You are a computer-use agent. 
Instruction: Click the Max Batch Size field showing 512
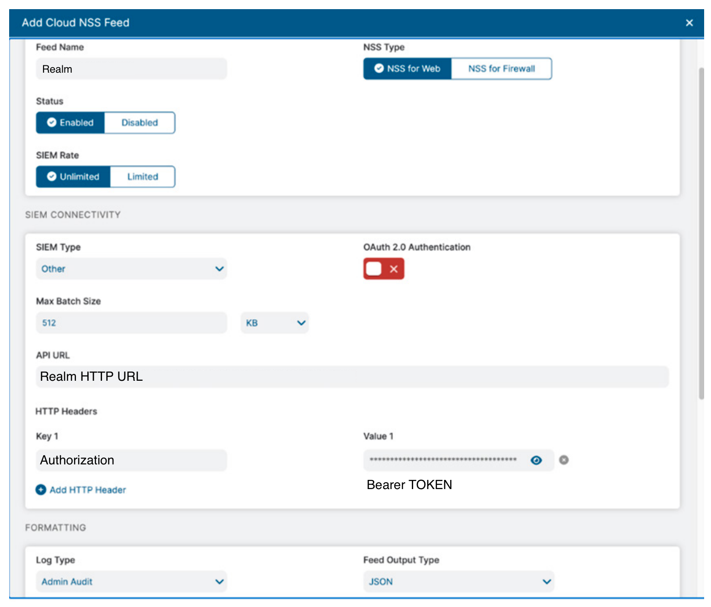131,323
